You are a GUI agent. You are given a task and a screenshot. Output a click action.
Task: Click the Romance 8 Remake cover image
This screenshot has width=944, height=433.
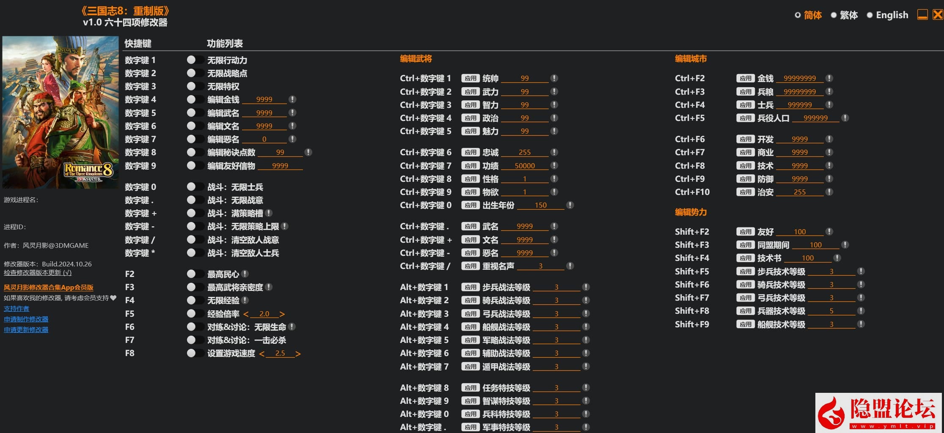point(61,112)
